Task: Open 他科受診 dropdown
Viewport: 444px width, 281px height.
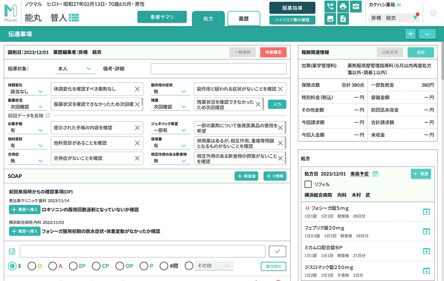Action: 27,145
